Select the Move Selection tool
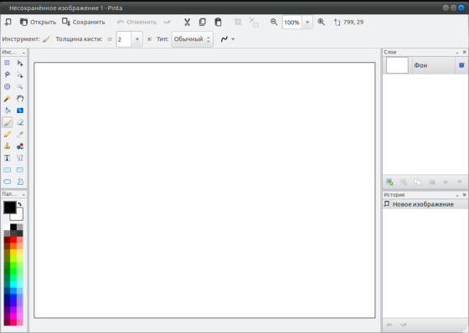 pos(20,74)
